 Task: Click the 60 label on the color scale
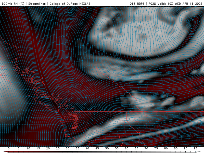tap(126, 148)
